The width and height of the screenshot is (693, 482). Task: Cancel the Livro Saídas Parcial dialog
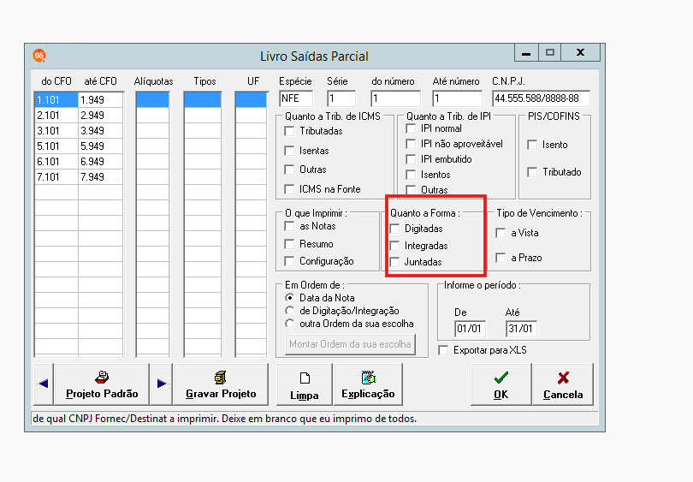tap(563, 384)
